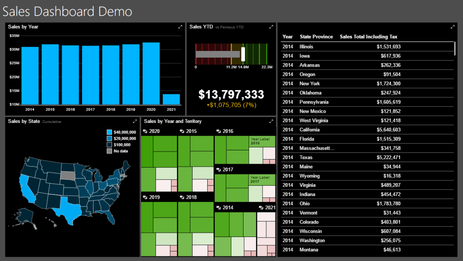Screen dimensions: 463x261
Task: Click the No data legend swatch
Action: click(x=110, y=151)
